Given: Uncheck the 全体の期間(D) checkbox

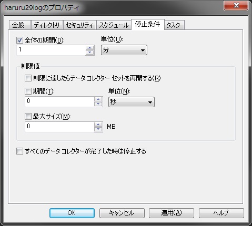Looking at the screenshot, I should pos(19,40).
